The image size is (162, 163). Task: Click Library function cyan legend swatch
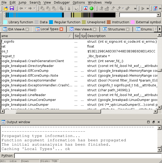[5, 22]
